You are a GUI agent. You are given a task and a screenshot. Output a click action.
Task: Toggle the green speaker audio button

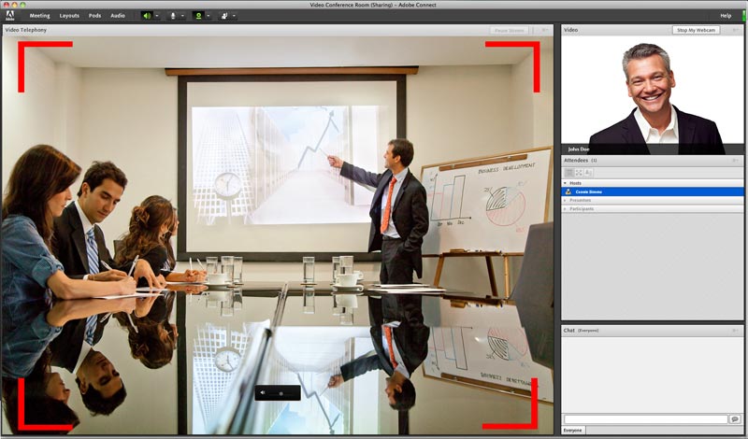[147, 16]
